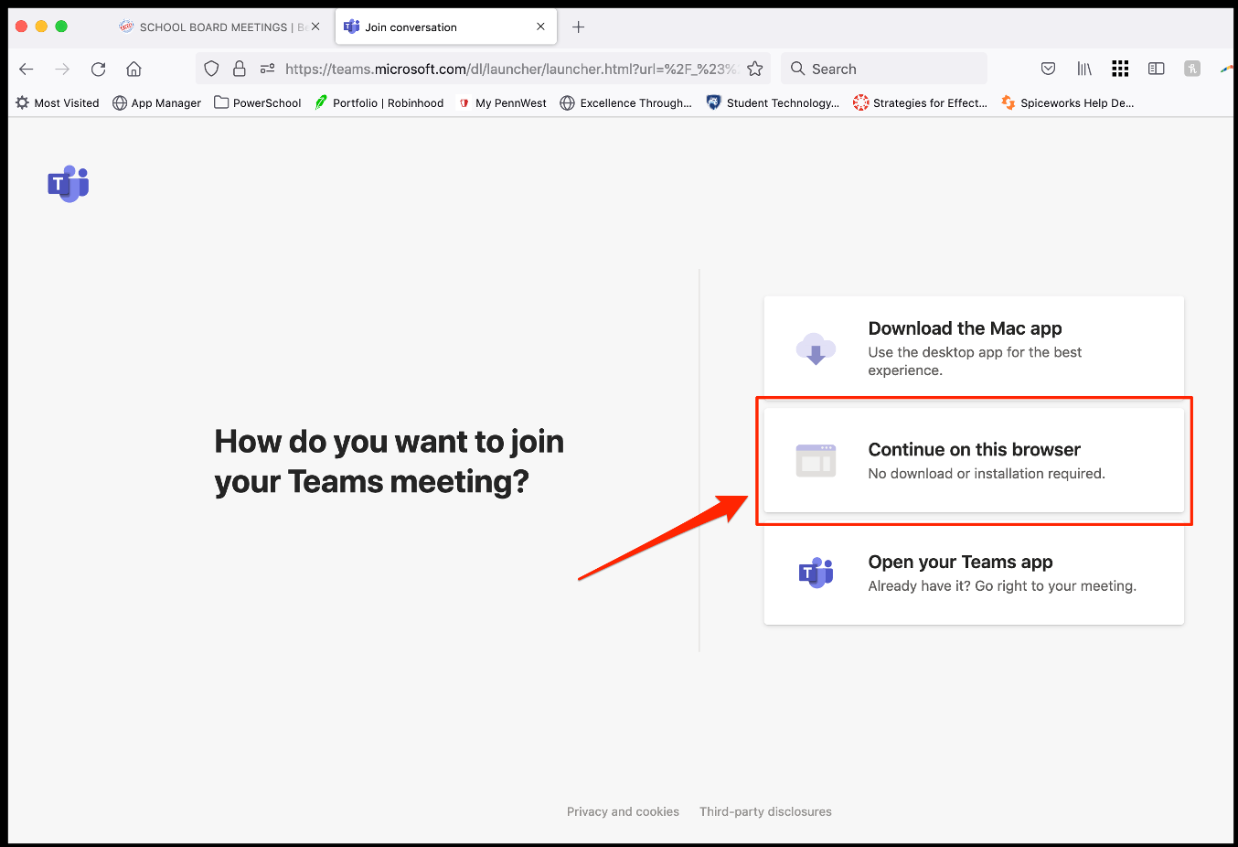Click the tracking protection shield icon
Viewport: 1238px width, 847px height.
(x=211, y=69)
